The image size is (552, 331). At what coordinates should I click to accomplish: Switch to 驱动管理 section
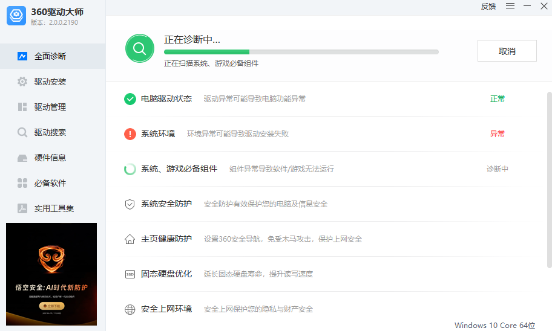(53, 107)
